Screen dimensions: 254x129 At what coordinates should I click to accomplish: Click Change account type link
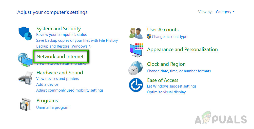[x=169, y=37]
